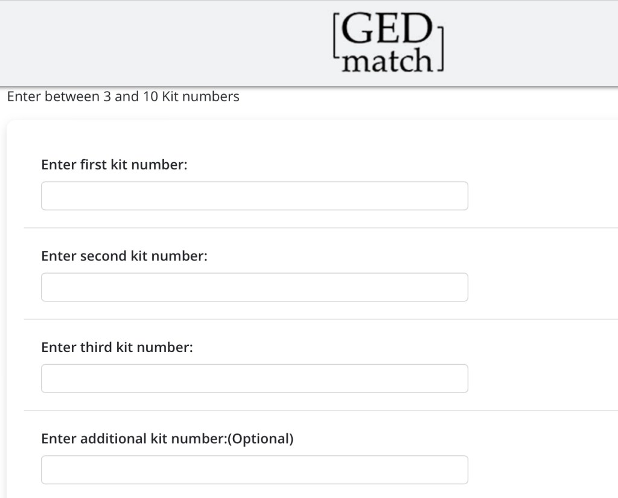
Task: Click the logo's right square bracket
Action: [x=441, y=48]
